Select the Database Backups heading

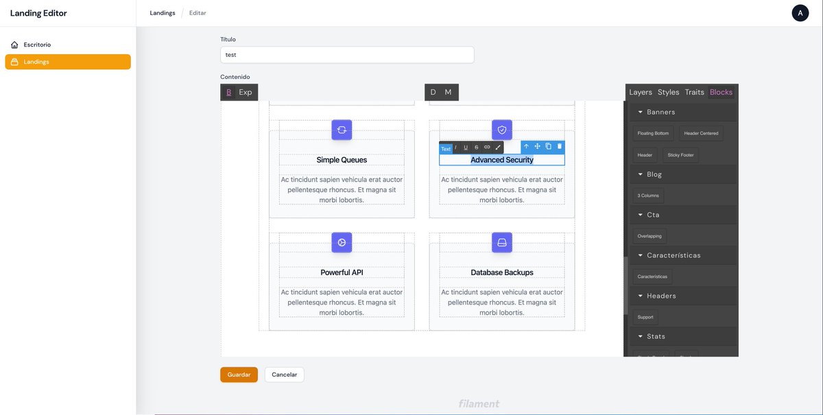(x=502, y=272)
